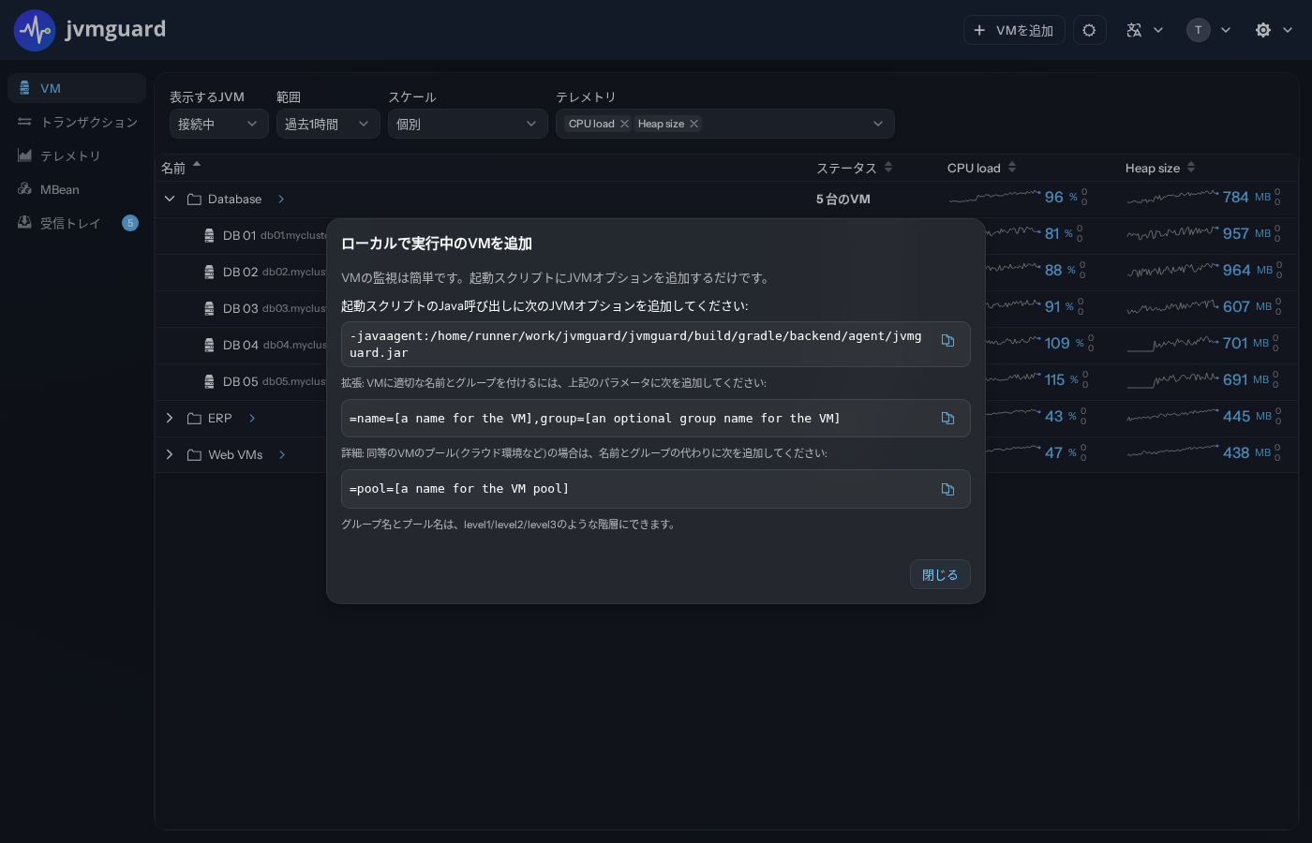The width and height of the screenshot is (1312, 843).
Task: Open トランザクション in the sidebar
Action: (x=77, y=122)
